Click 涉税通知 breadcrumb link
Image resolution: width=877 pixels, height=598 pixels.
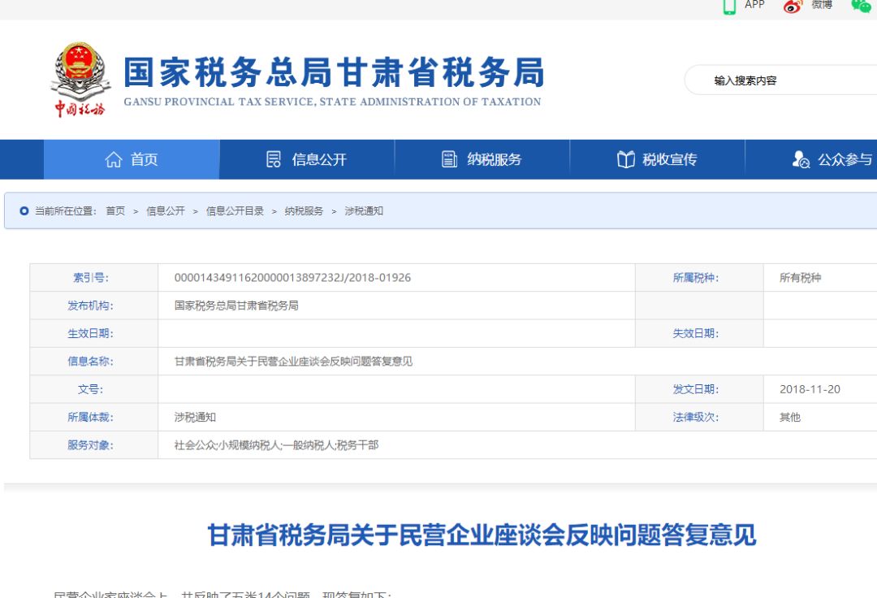coord(364,211)
